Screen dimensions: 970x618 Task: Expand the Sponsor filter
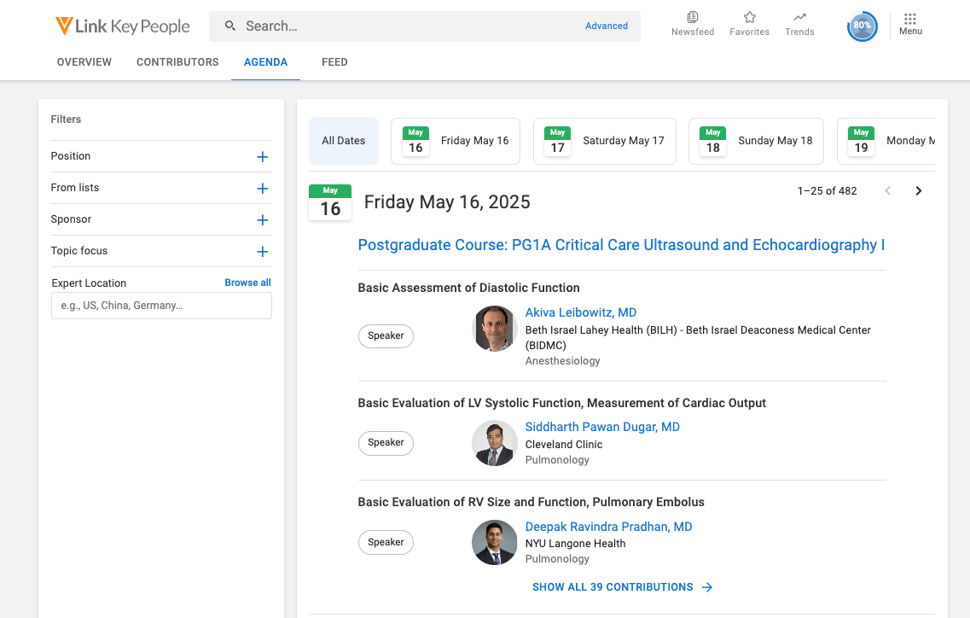pos(263,220)
